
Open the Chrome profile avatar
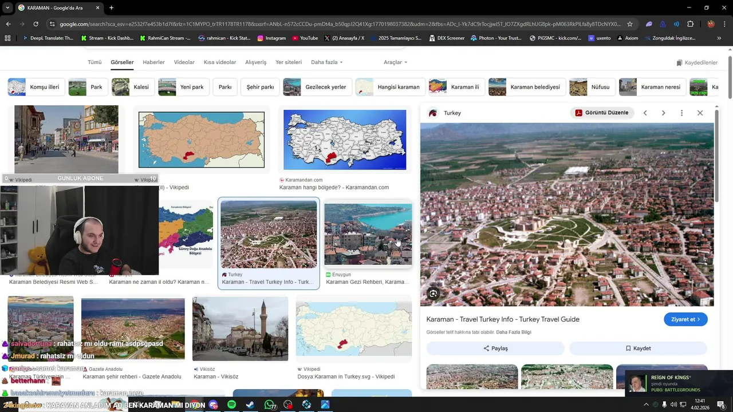pyautogui.click(x=711, y=24)
